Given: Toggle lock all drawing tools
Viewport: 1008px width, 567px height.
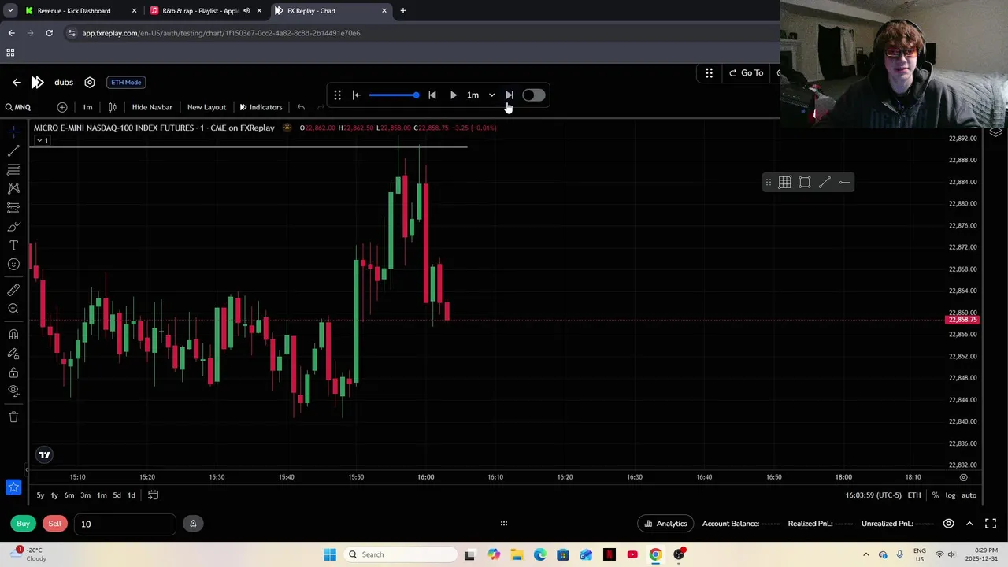Looking at the screenshot, I should click(x=13, y=372).
